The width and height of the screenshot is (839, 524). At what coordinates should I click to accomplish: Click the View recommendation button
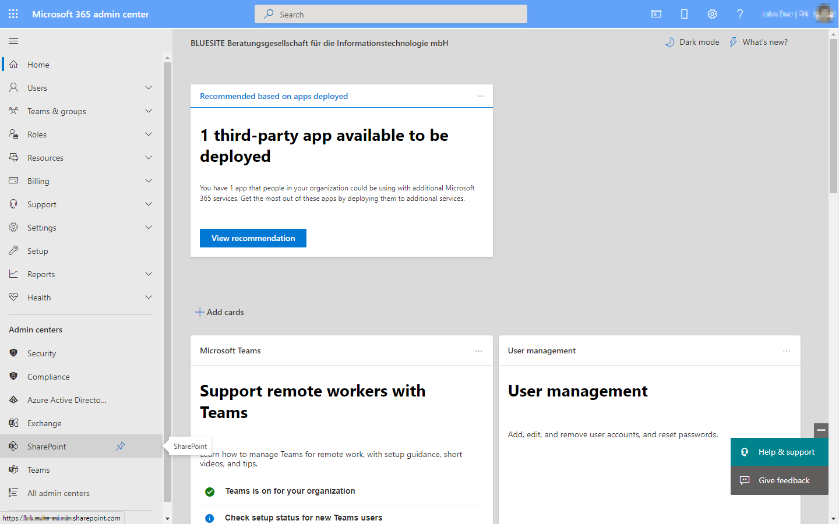[x=253, y=238]
